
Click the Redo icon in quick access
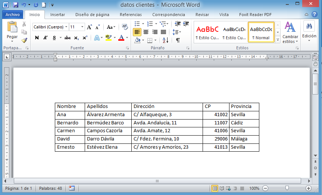pos(36,5)
